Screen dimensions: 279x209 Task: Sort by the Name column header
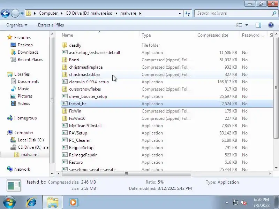67,35
